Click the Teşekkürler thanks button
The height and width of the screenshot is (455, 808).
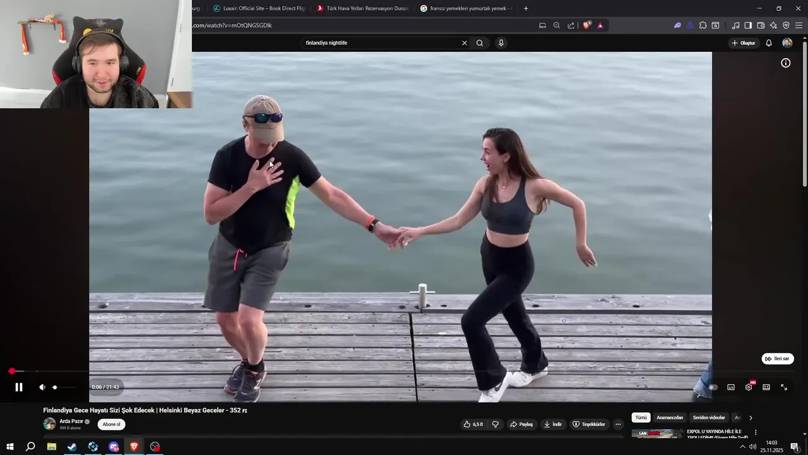point(589,424)
